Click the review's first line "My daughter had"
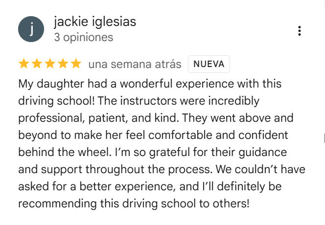Screen dimensions: 325x225 pos(54,84)
